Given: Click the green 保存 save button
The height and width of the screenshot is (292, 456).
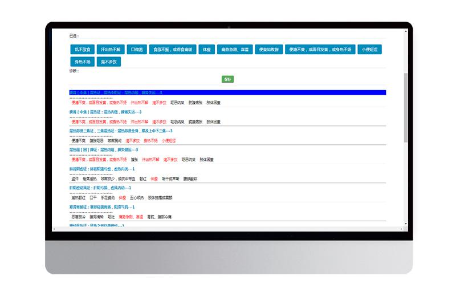Looking at the screenshot, I should point(227,79).
